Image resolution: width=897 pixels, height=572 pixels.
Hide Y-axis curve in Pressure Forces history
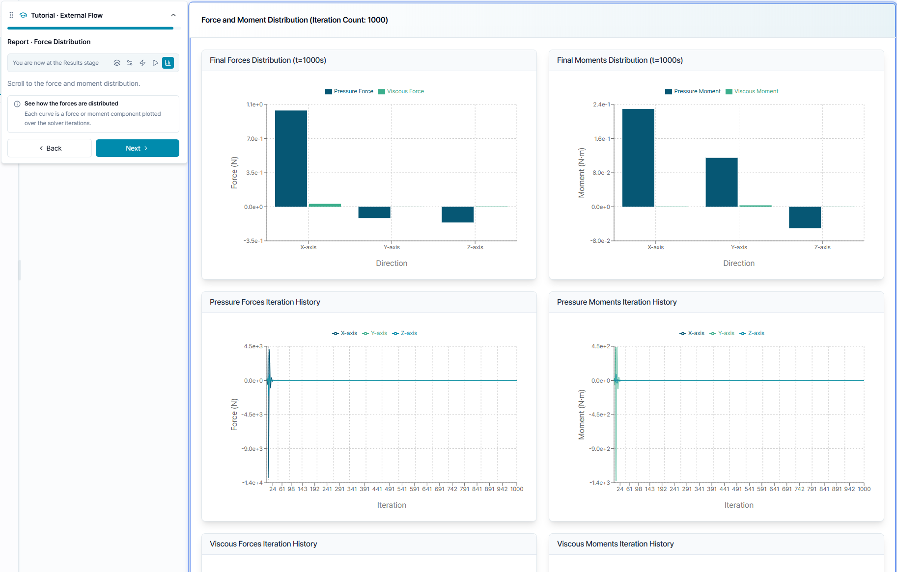point(375,333)
